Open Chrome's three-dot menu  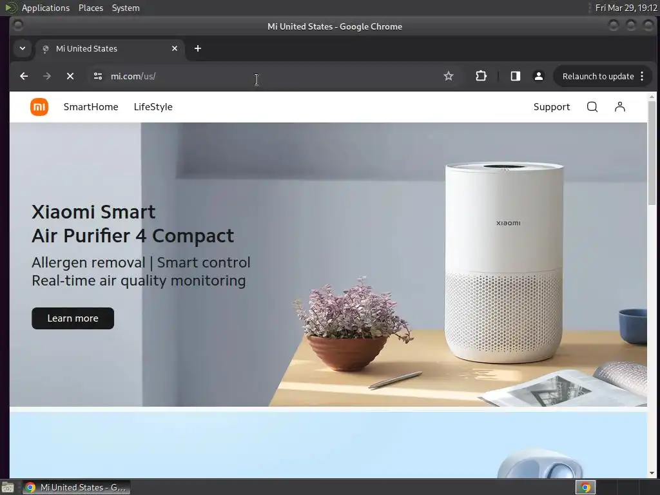pos(642,76)
